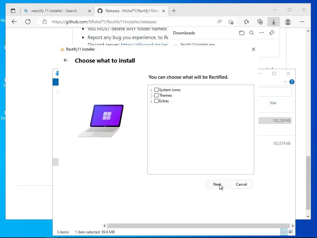Switch Explorer to large icons view
The image size is (317, 238).
pyautogui.click(x=291, y=232)
